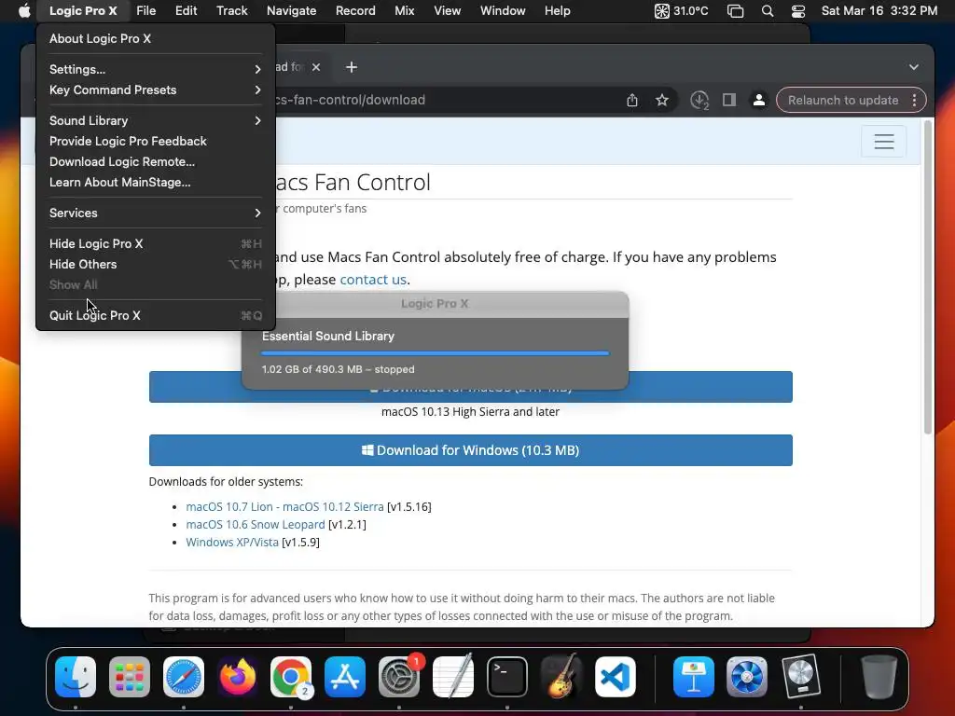Open the Chrome profile icon

759,100
